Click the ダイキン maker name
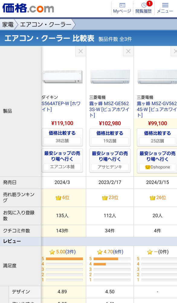This screenshot has height=303, width=177. click(x=50, y=97)
